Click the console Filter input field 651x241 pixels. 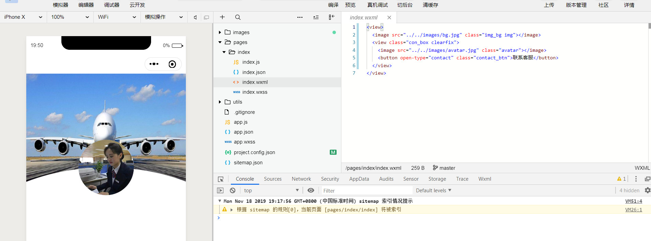367,191
